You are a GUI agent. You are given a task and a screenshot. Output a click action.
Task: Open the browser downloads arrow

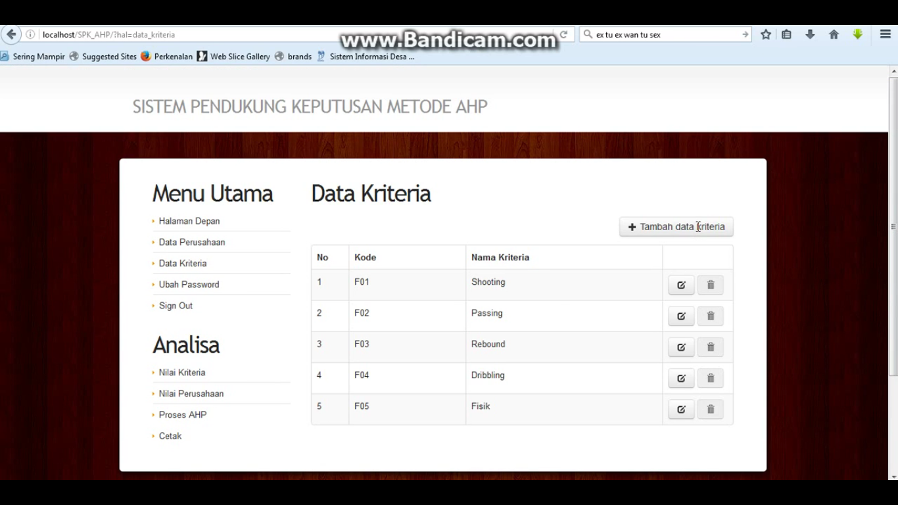point(810,35)
